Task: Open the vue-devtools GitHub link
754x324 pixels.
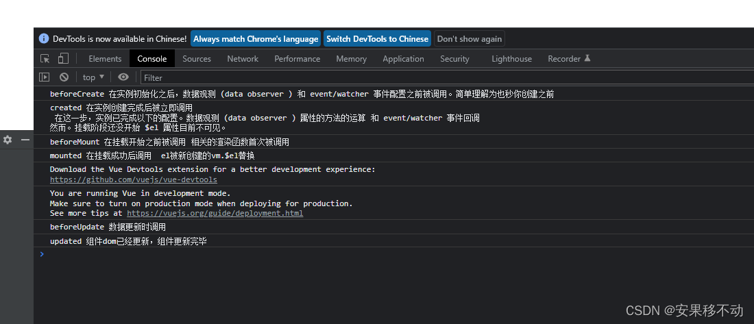Action: [x=134, y=179]
